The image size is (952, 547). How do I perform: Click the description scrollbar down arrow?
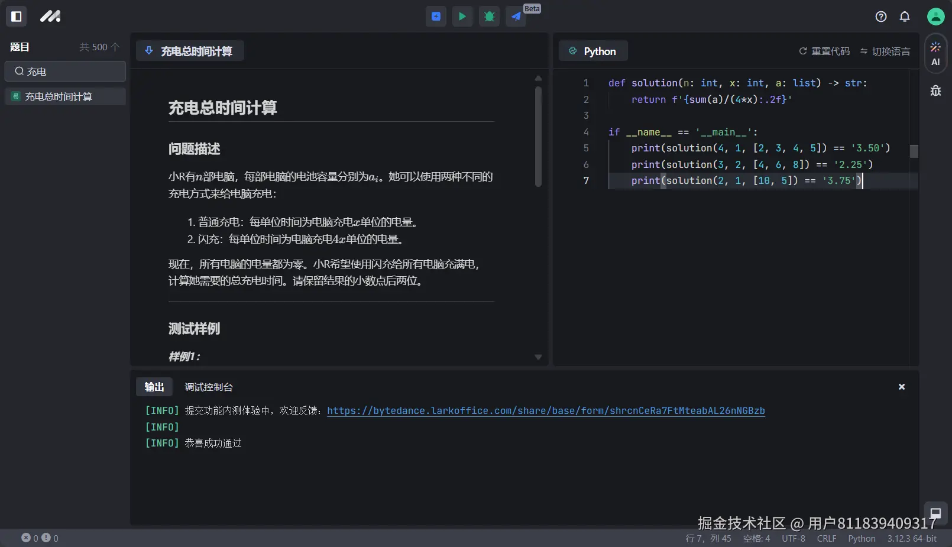538,357
